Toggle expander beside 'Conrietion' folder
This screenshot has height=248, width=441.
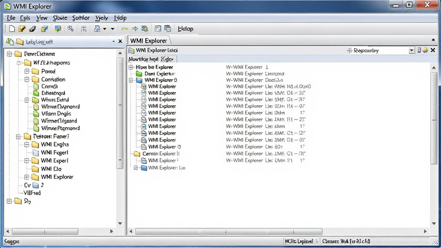(x=27, y=79)
